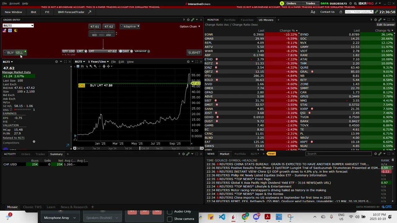
Task: Click the US flag icon under RGTI ticker
Action: click(4, 30)
